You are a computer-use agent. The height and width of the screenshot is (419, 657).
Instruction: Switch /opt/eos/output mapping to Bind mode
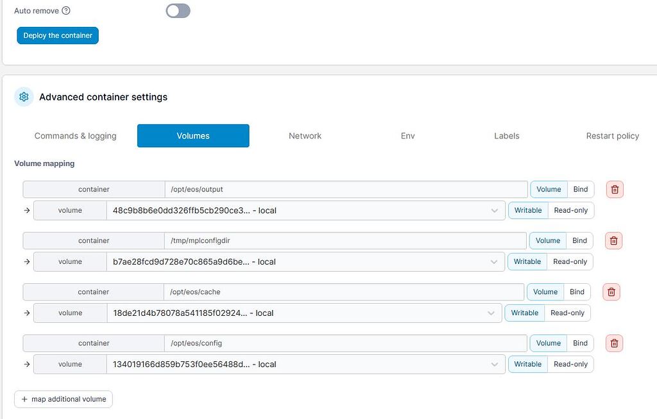(580, 189)
